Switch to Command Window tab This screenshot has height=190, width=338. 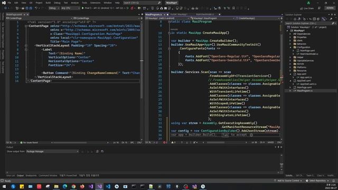[x=48, y=176]
